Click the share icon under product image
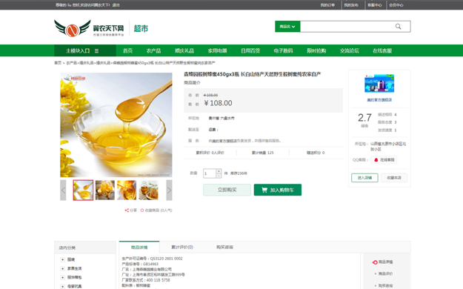This screenshot has width=463, height=289. coord(127,210)
